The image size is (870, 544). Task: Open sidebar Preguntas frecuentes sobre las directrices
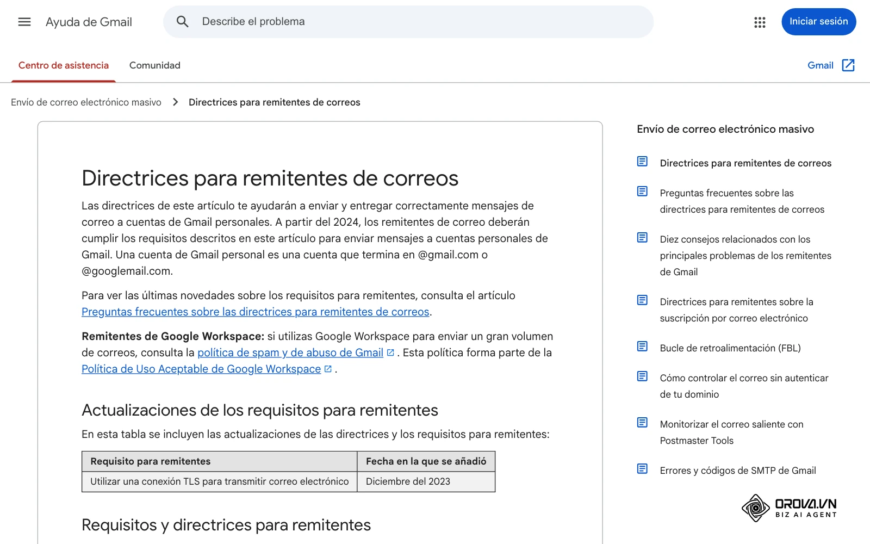[x=742, y=201]
